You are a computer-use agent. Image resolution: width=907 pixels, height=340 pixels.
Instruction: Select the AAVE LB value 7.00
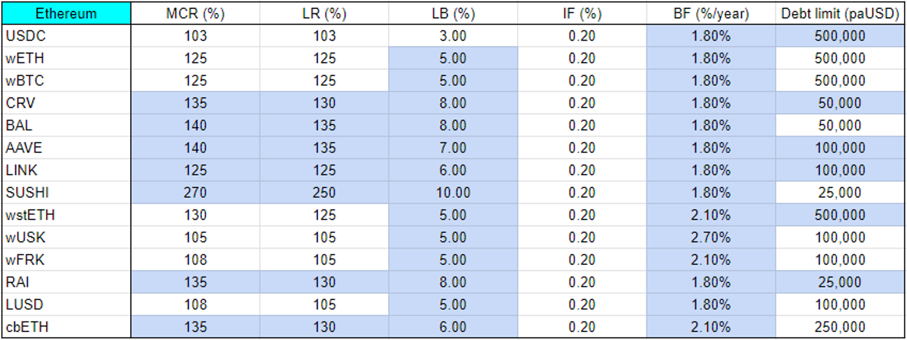(x=453, y=148)
